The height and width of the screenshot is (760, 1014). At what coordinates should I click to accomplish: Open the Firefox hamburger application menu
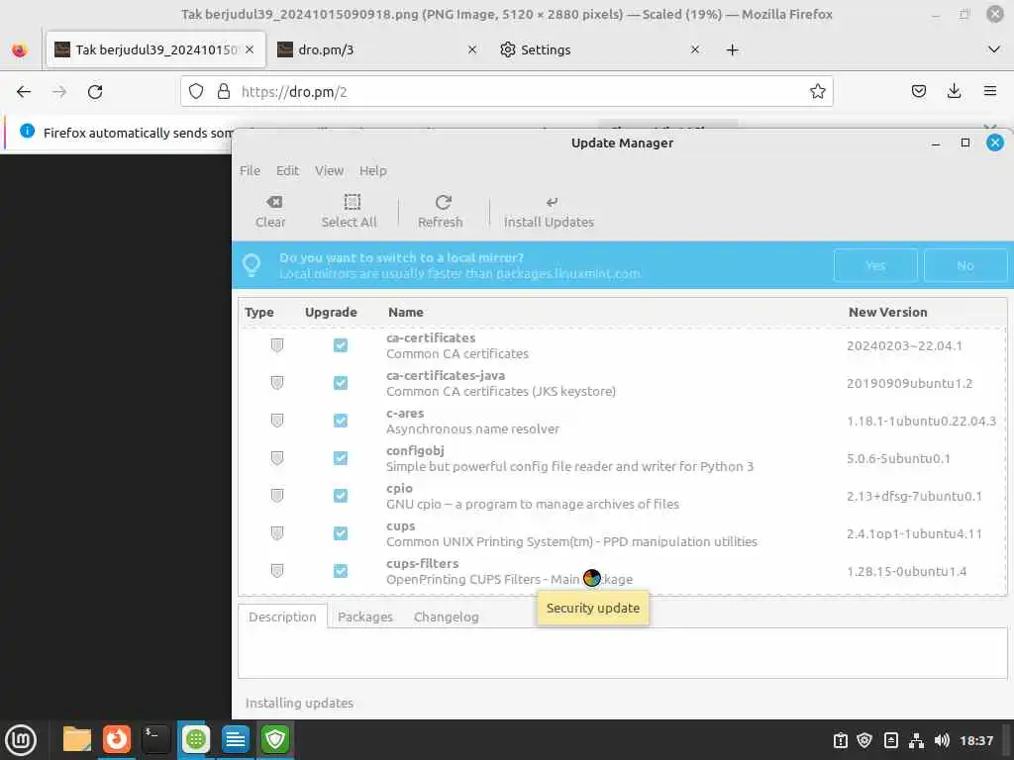(990, 92)
